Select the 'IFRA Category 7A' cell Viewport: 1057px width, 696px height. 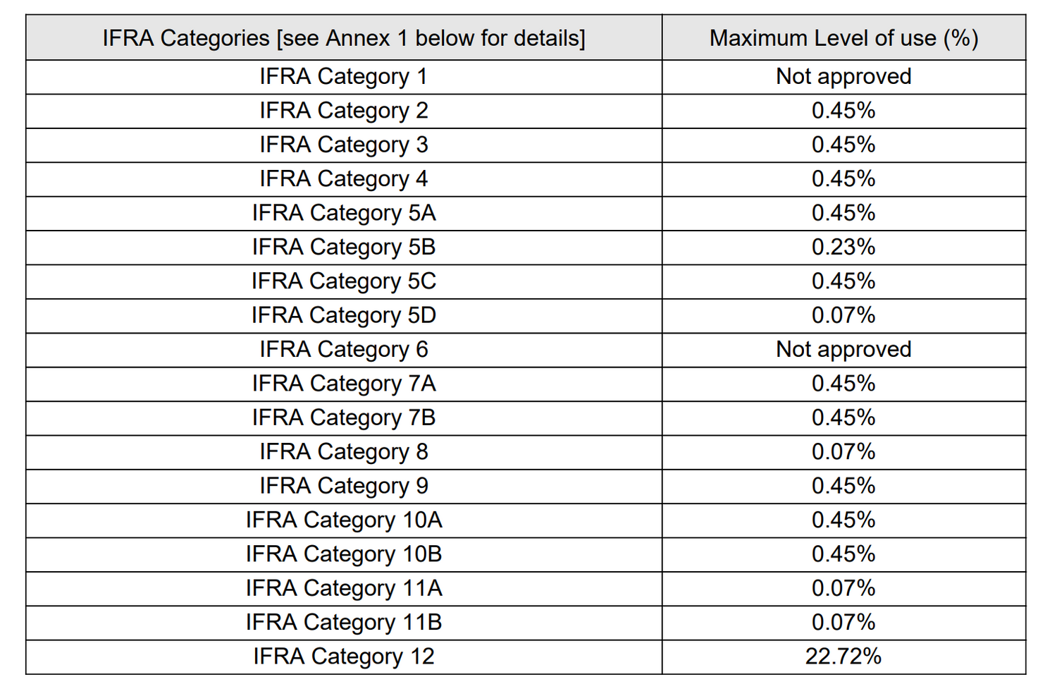point(344,384)
